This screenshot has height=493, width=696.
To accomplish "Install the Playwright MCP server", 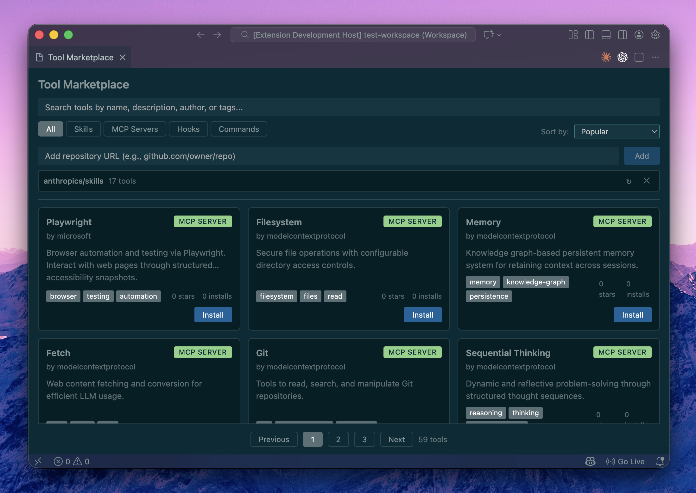I will [213, 315].
